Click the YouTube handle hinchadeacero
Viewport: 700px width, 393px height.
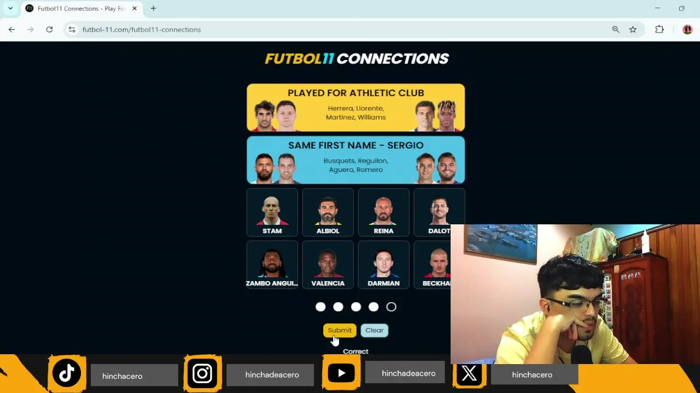(409, 373)
